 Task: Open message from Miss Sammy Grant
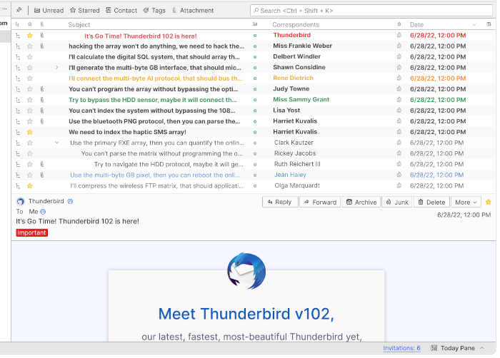pos(254,100)
